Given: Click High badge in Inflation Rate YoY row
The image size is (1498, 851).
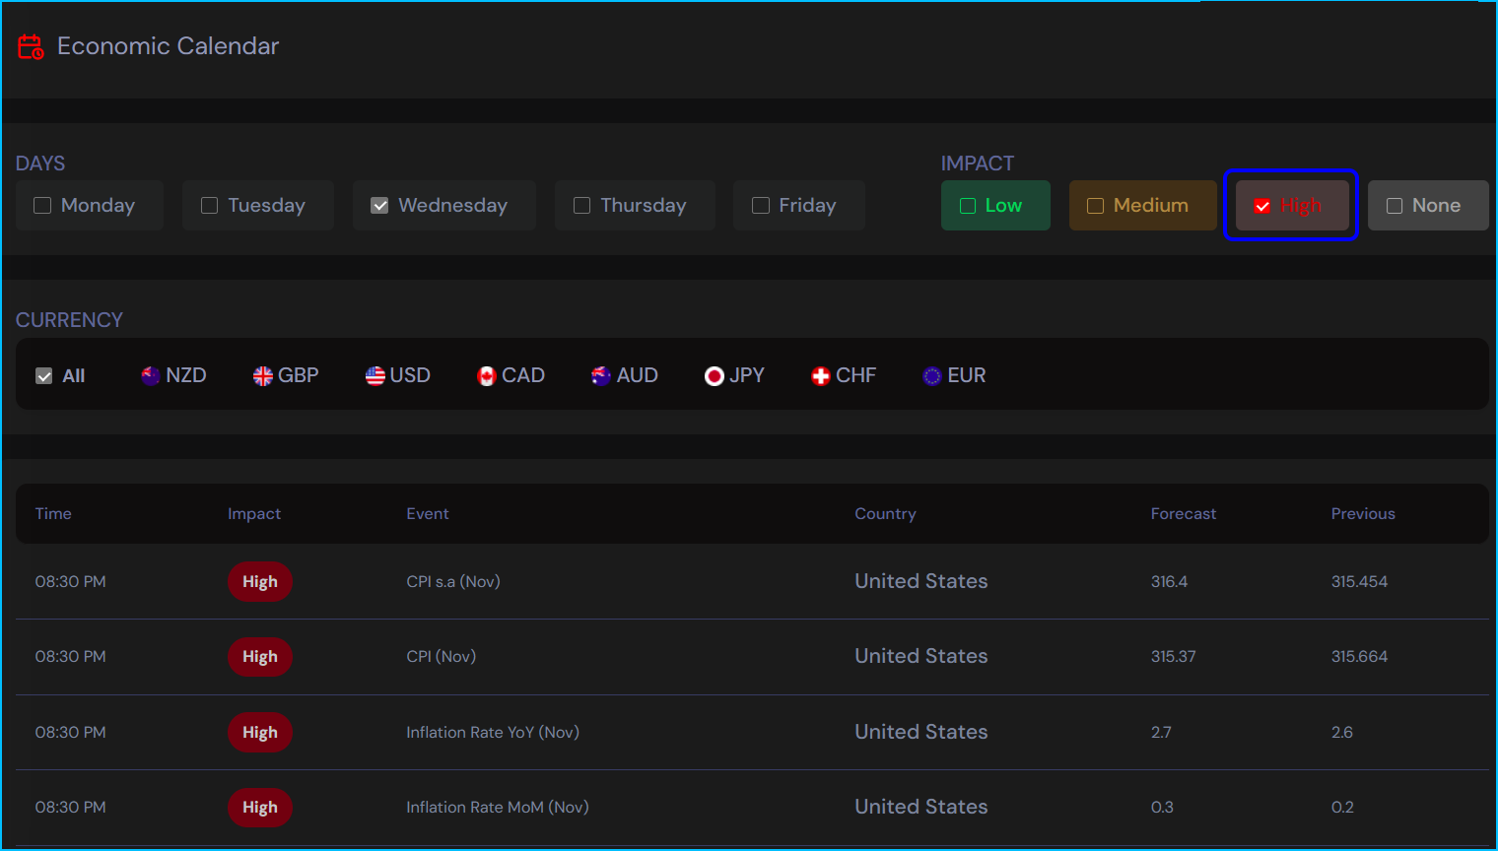Looking at the screenshot, I should [x=260, y=733].
